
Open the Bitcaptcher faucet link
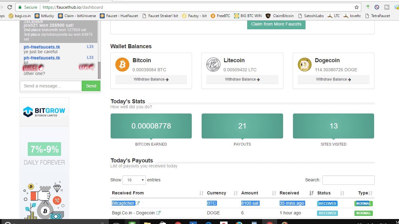tap(123, 203)
